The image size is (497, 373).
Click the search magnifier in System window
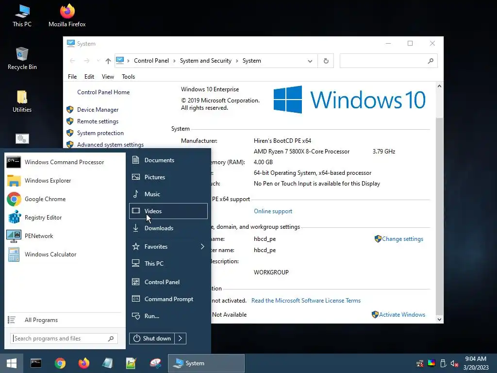431,61
